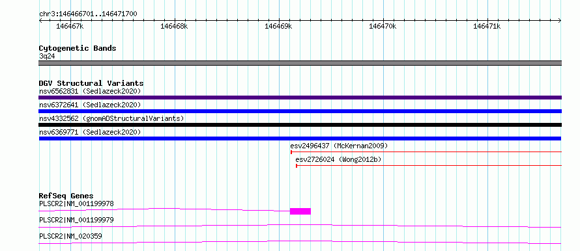Screen dimensions: 580x251
Task: Open the PLSCR2|NM_001199978 transcript label
Action: click(76, 204)
